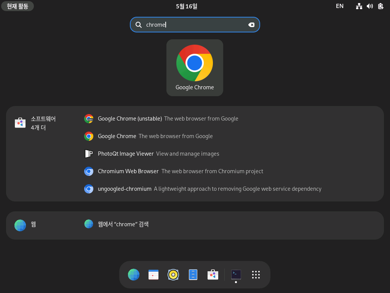Click the 현재 활동 activities button
This screenshot has height=293, width=390.
tap(18, 6)
